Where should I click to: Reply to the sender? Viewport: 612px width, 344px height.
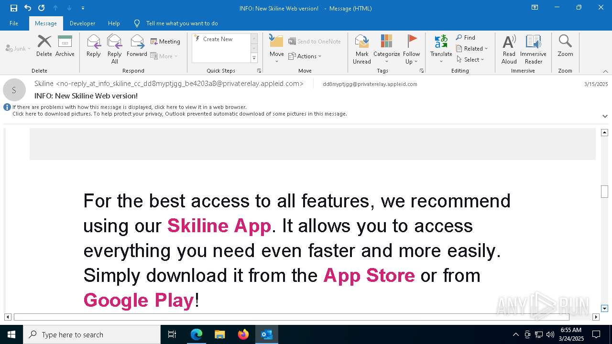[x=94, y=46]
